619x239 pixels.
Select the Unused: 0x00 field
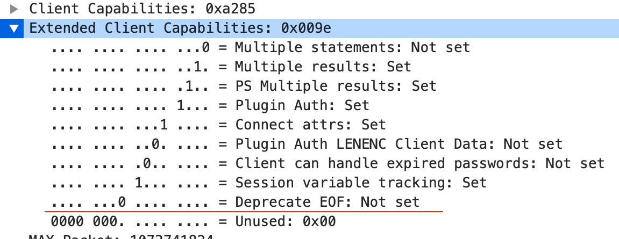tap(285, 221)
